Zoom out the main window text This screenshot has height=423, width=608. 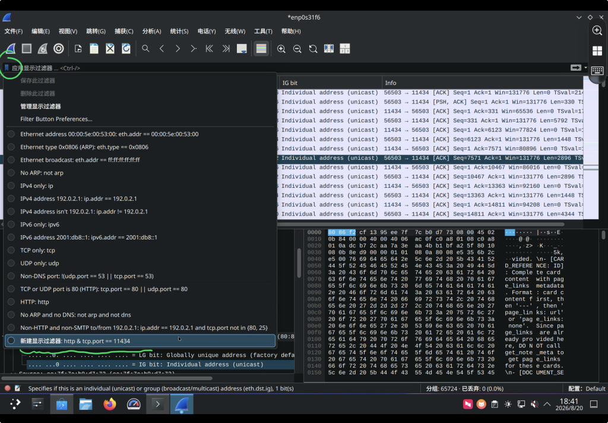tap(297, 49)
